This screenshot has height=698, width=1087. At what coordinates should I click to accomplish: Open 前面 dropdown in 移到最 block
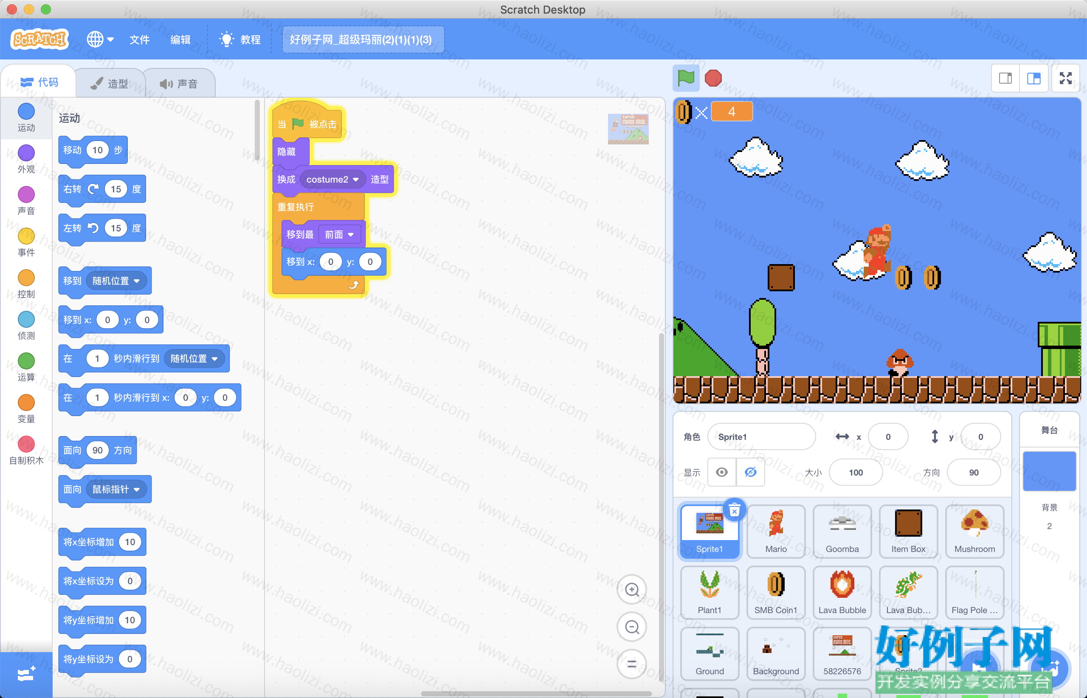tap(339, 234)
